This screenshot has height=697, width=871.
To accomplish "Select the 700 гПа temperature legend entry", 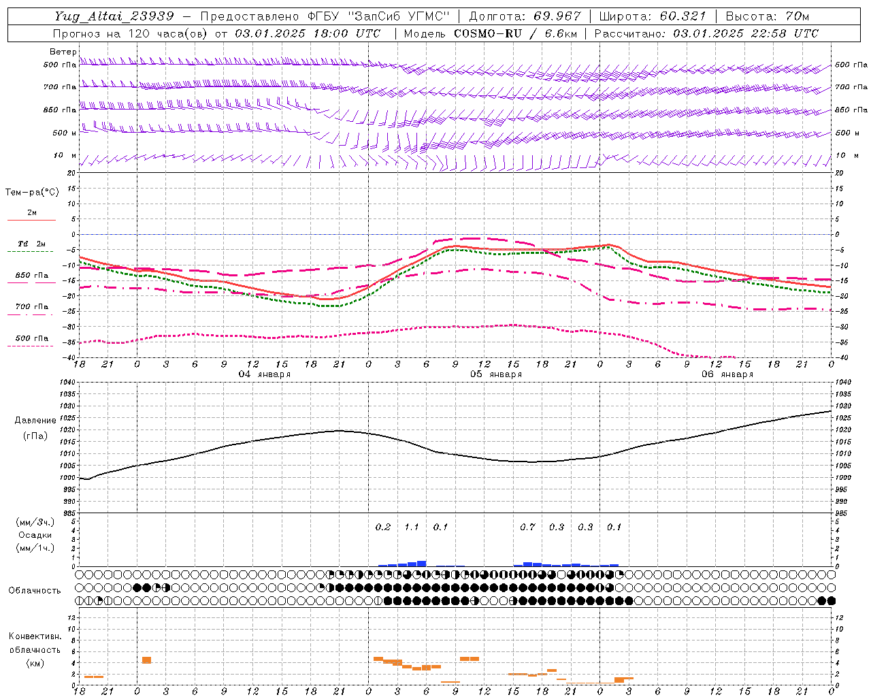I will coord(32,307).
